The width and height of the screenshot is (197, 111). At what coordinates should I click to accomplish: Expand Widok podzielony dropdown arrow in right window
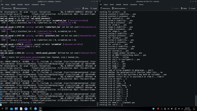[x=127, y=8]
